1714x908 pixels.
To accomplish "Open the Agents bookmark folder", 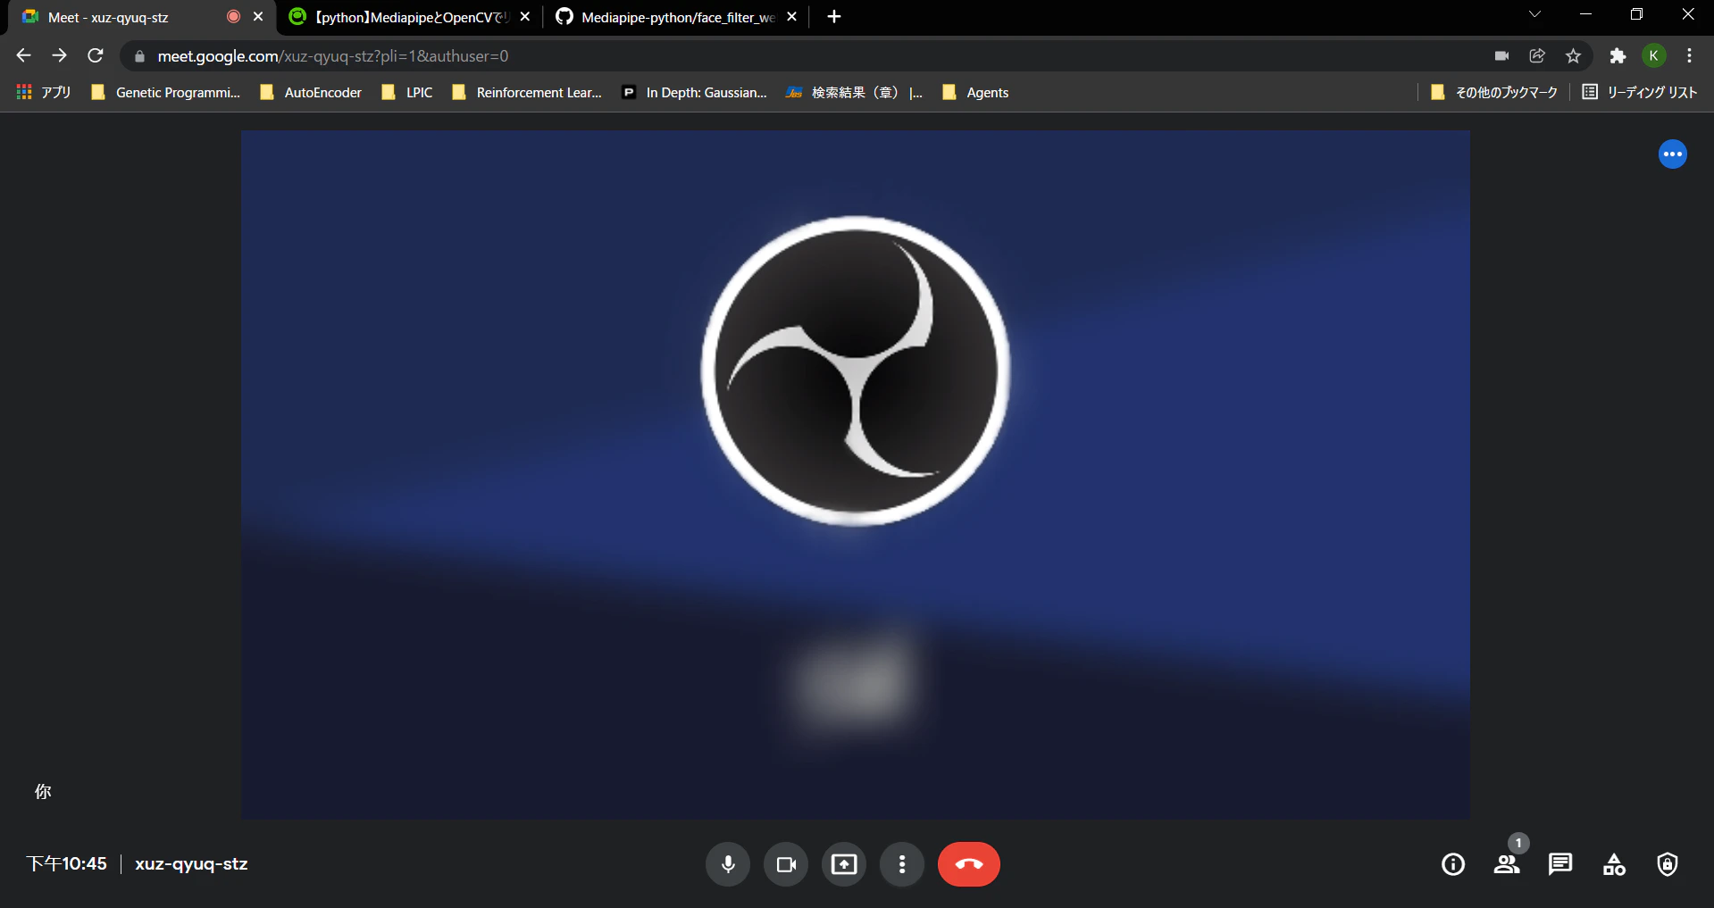I will [x=975, y=93].
